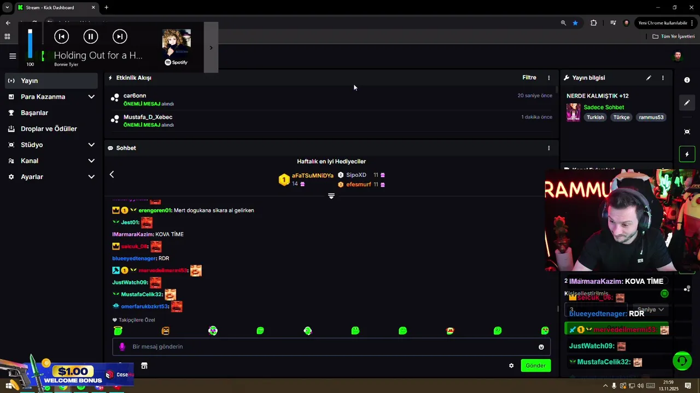Adjust the blue volume slider at 100
Viewport: 700px width, 393px height.
click(30, 44)
